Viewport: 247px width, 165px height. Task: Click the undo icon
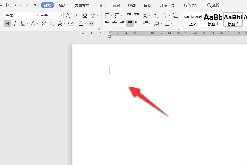point(17,5)
